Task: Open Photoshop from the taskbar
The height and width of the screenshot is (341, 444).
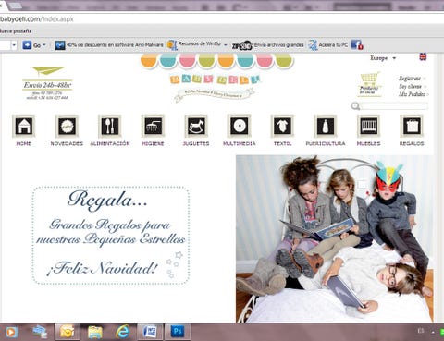Action: [178, 332]
